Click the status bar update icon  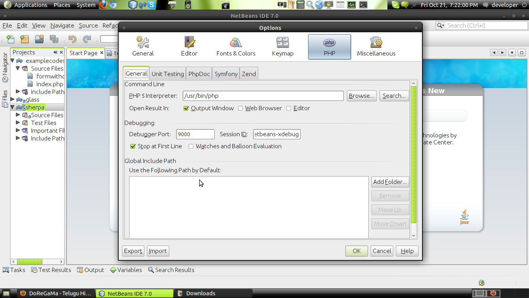482,283
